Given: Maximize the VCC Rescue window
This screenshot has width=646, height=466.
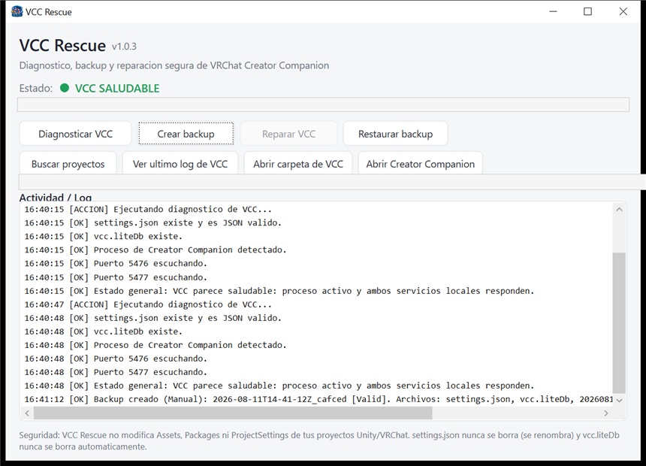Looking at the screenshot, I should (x=588, y=11).
